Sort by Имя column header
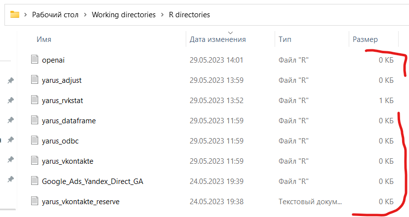409x217 pixels. tap(44, 39)
